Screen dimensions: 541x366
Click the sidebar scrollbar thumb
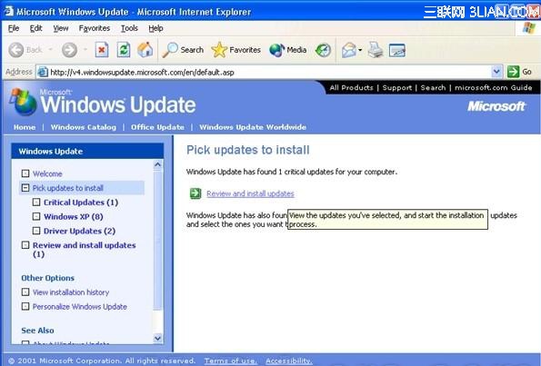tap(157, 240)
